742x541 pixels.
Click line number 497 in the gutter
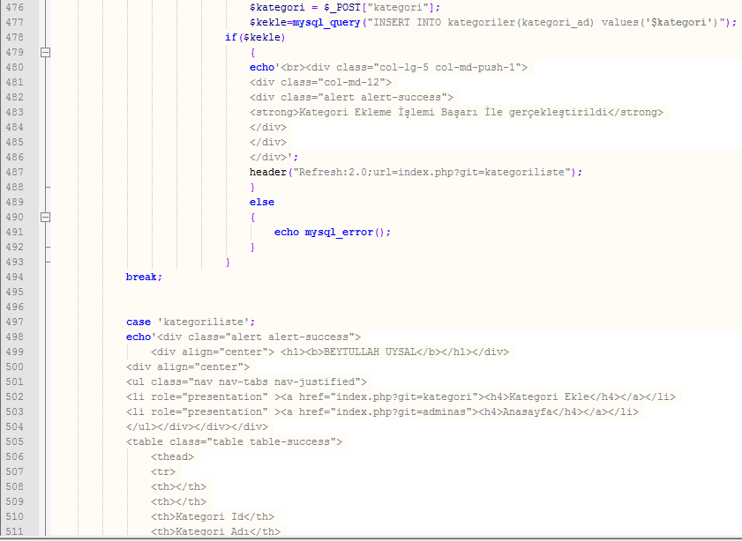tap(15, 322)
